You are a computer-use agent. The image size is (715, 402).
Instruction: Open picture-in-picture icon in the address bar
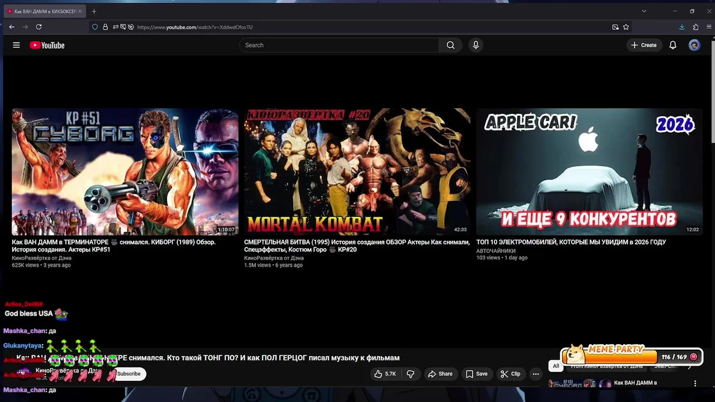[615, 27]
